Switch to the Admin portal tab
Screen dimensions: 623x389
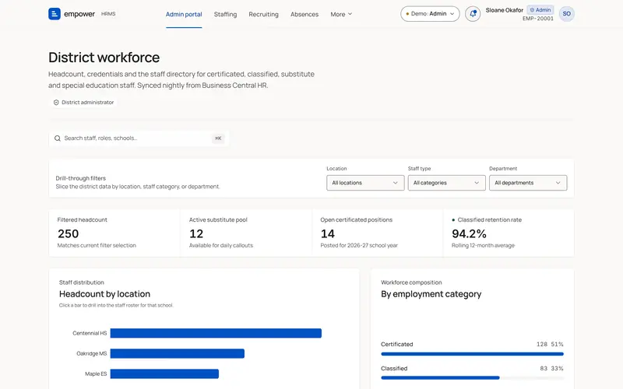point(184,14)
